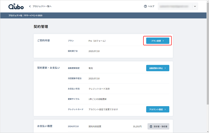
Task: Click the project name サマーイベント2025 bar
Action: coord(25,16)
